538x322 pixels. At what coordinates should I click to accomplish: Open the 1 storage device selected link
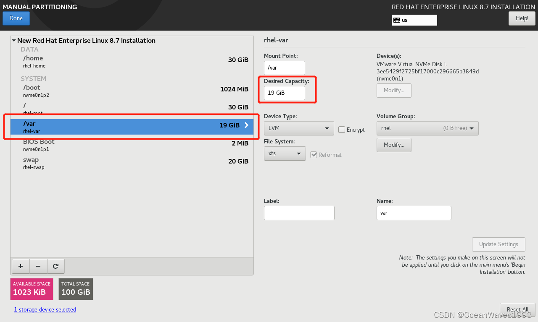click(x=45, y=310)
